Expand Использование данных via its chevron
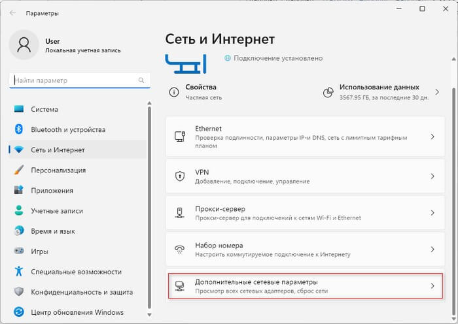The image size is (458, 324). coord(437,92)
